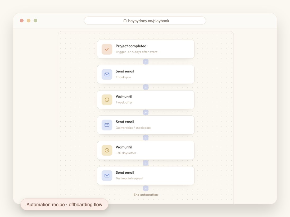Viewport: 290px width, 217px height.
Task: Add step after Project completed trigger
Action: (146, 62)
